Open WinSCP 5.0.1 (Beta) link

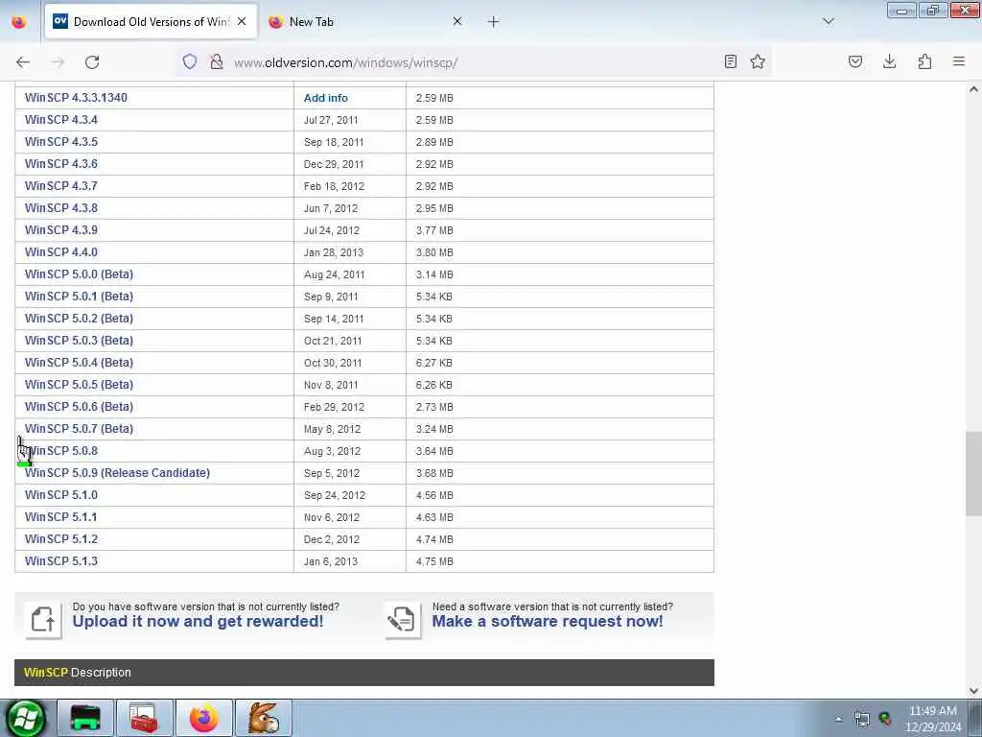79,297
